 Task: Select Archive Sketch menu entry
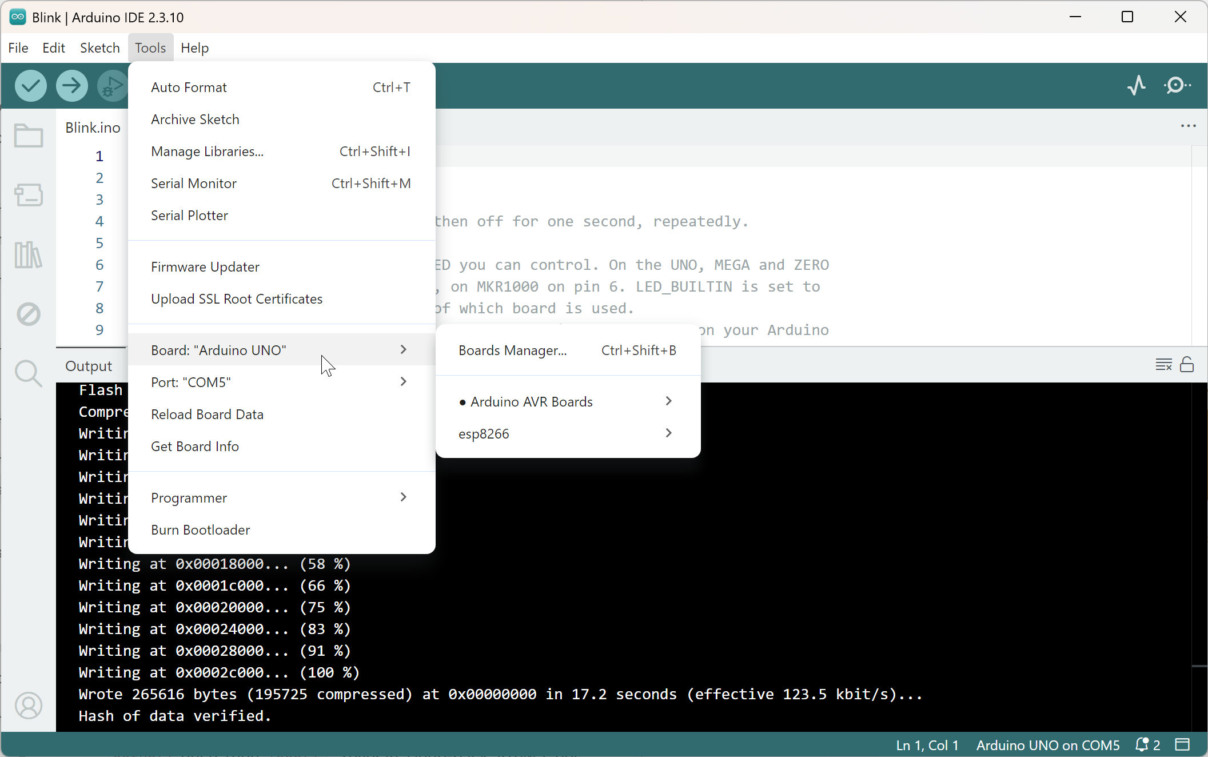point(282,119)
